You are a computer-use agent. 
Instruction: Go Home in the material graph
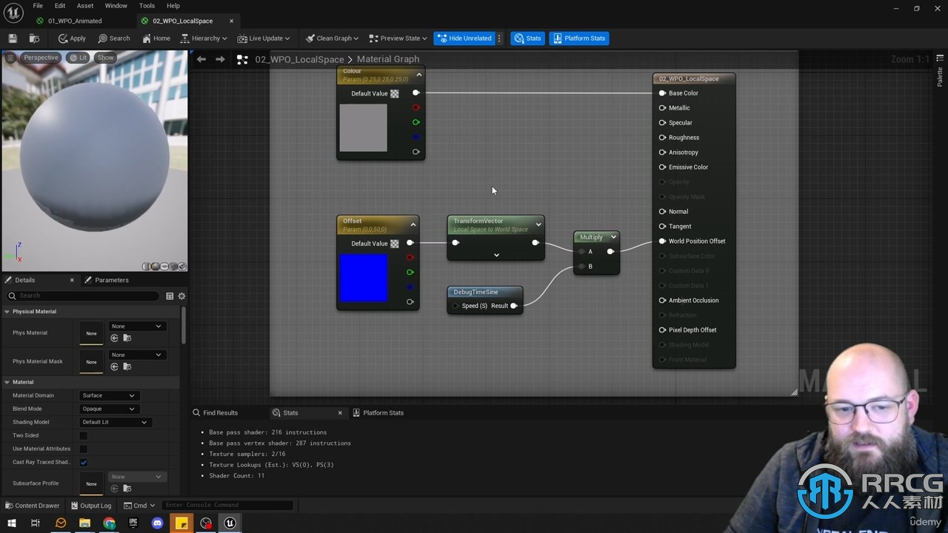156,38
